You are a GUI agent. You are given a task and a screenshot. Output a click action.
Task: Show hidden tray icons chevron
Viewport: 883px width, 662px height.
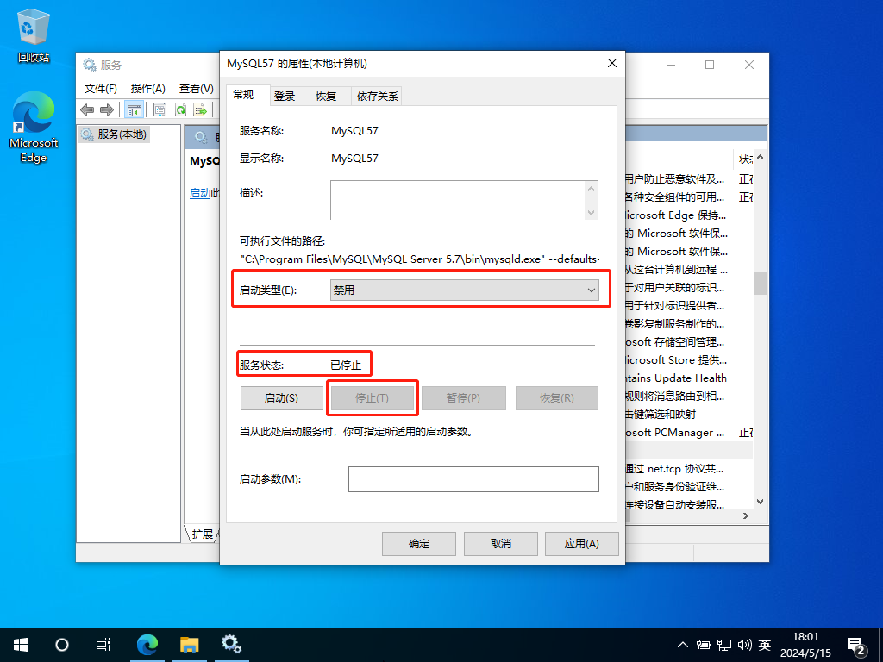683,645
